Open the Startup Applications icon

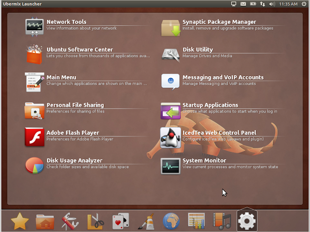pyautogui.click(x=170, y=111)
